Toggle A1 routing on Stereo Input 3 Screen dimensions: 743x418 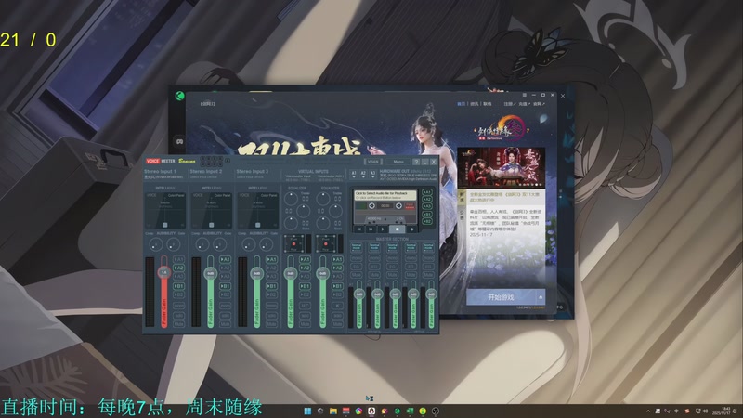pos(271,260)
